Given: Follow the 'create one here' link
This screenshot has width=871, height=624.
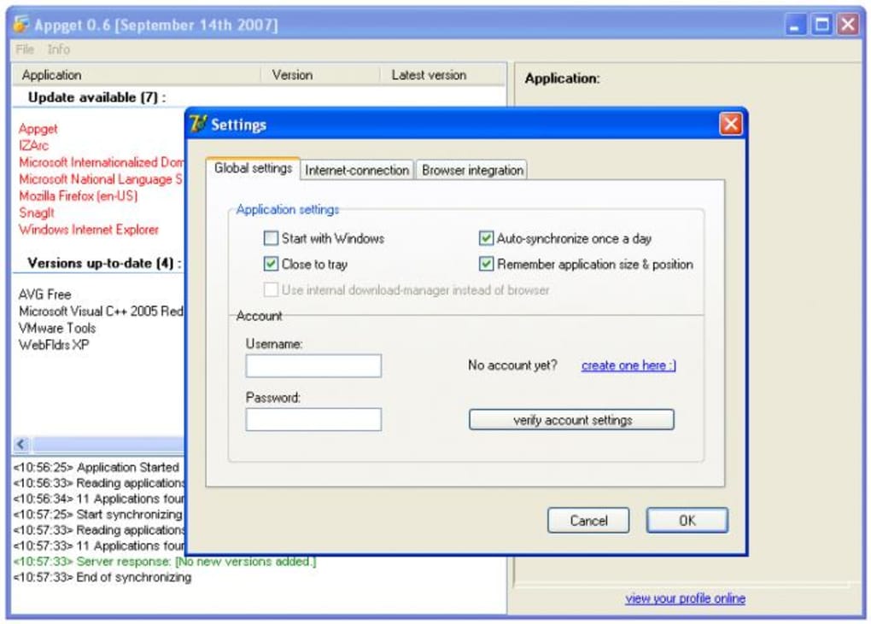Looking at the screenshot, I should click(628, 365).
